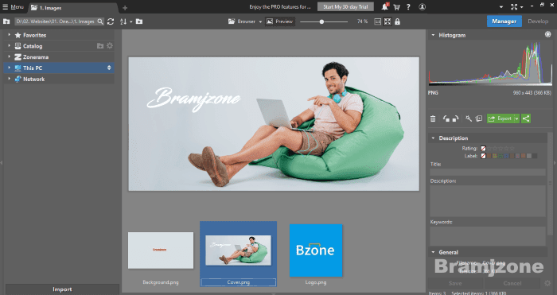The height and width of the screenshot is (295, 557).
Task: Click the Cancel button in the info panel
Action: (x=512, y=283)
